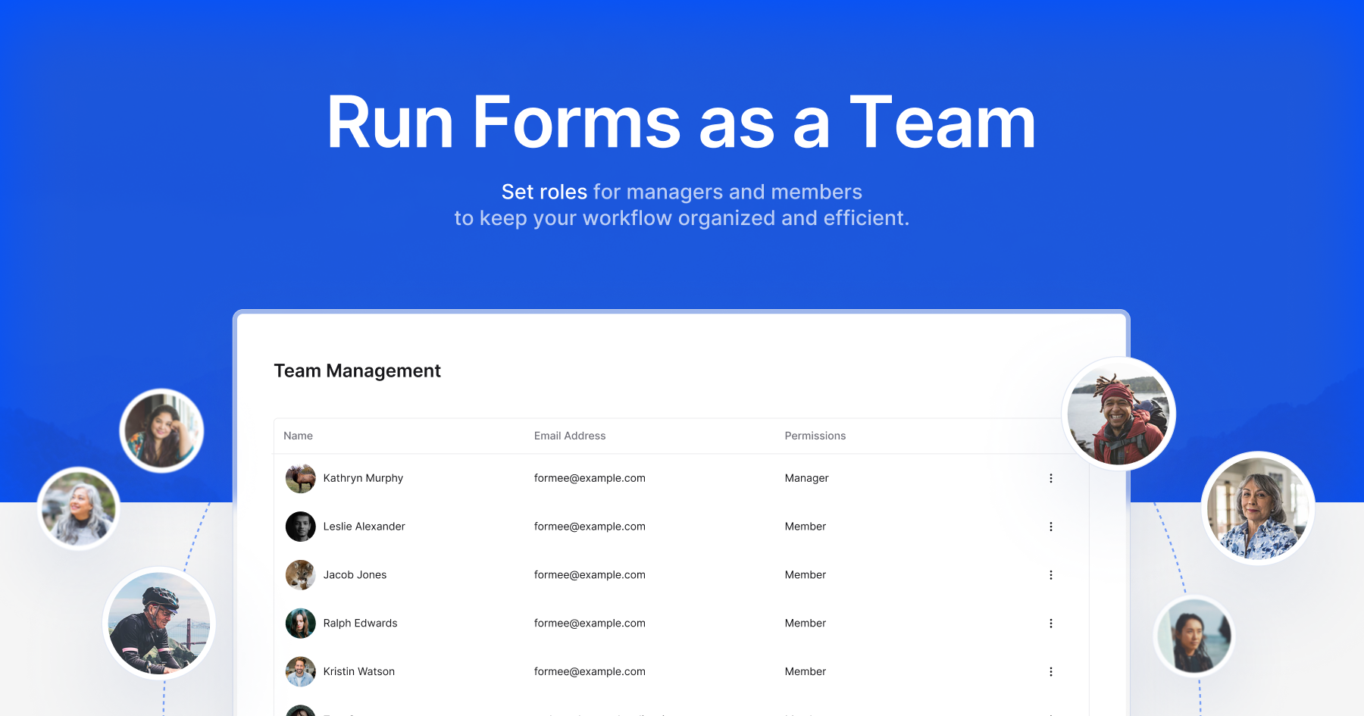The image size is (1364, 716).
Task: Select the Name column header
Action: [x=298, y=436]
